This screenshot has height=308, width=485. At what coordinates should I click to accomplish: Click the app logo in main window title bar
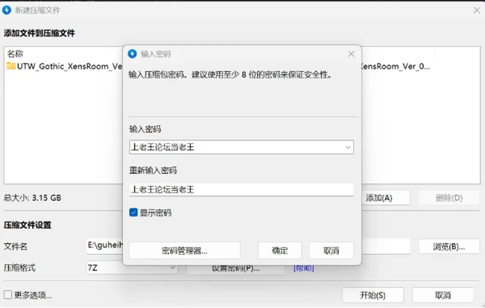[x=7, y=10]
